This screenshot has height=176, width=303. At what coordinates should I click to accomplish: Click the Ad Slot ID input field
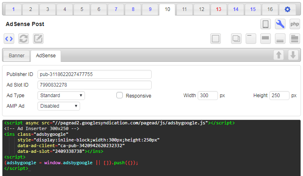tap(94, 85)
